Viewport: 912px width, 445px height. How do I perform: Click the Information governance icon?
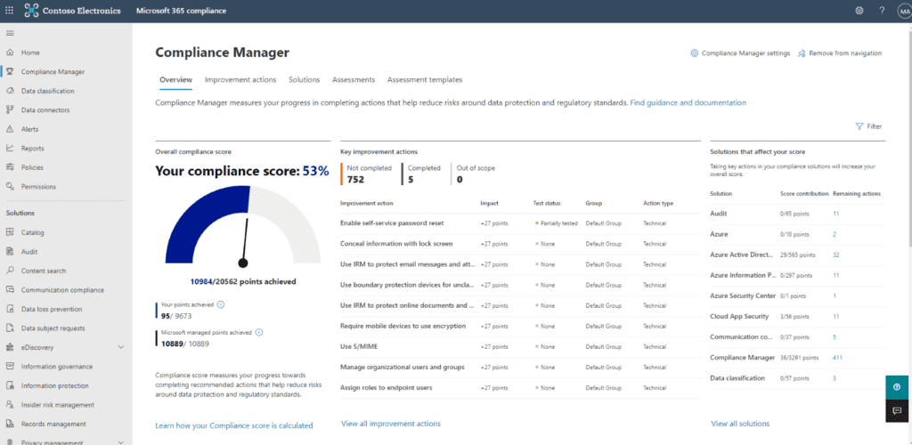coord(10,367)
